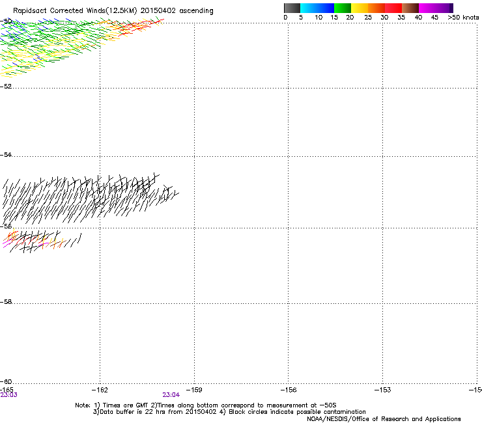This screenshot has width=482, height=423.
Task: Click the -159 longitude axis label
Action: 194,390
